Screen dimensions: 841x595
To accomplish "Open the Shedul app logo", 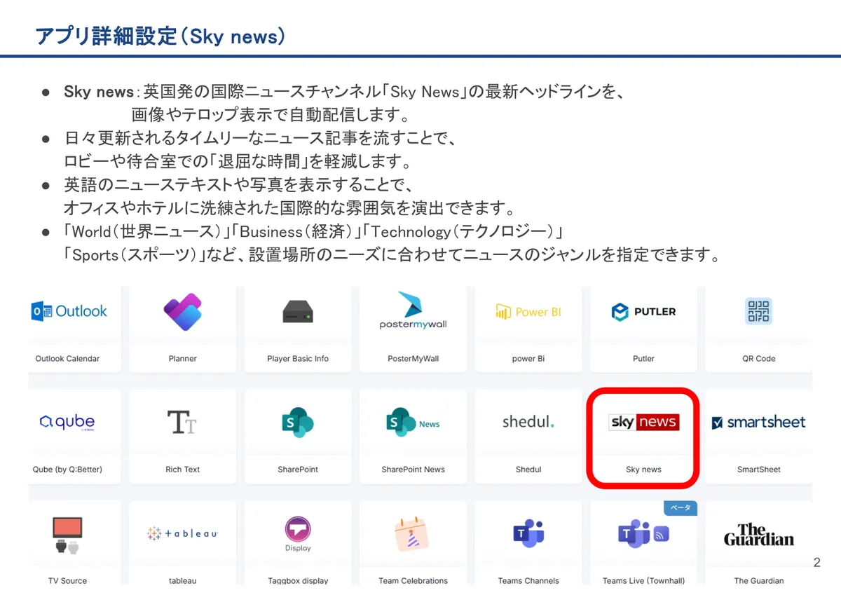I will pyautogui.click(x=528, y=422).
